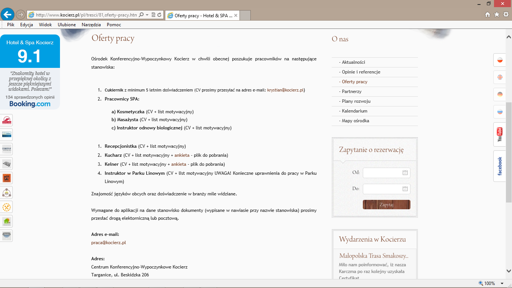The height and width of the screenshot is (288, 512).
Task: Open Aktualności in the O nas menu
Action: (353, 62)
